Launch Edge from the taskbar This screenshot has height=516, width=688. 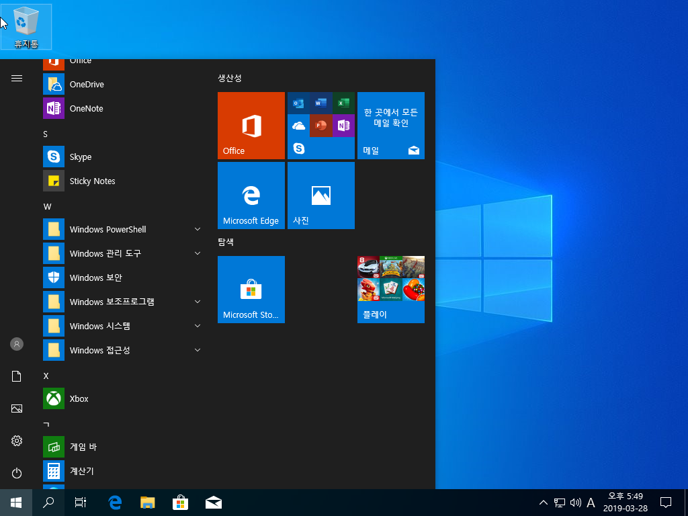click(x=115, y=503)
